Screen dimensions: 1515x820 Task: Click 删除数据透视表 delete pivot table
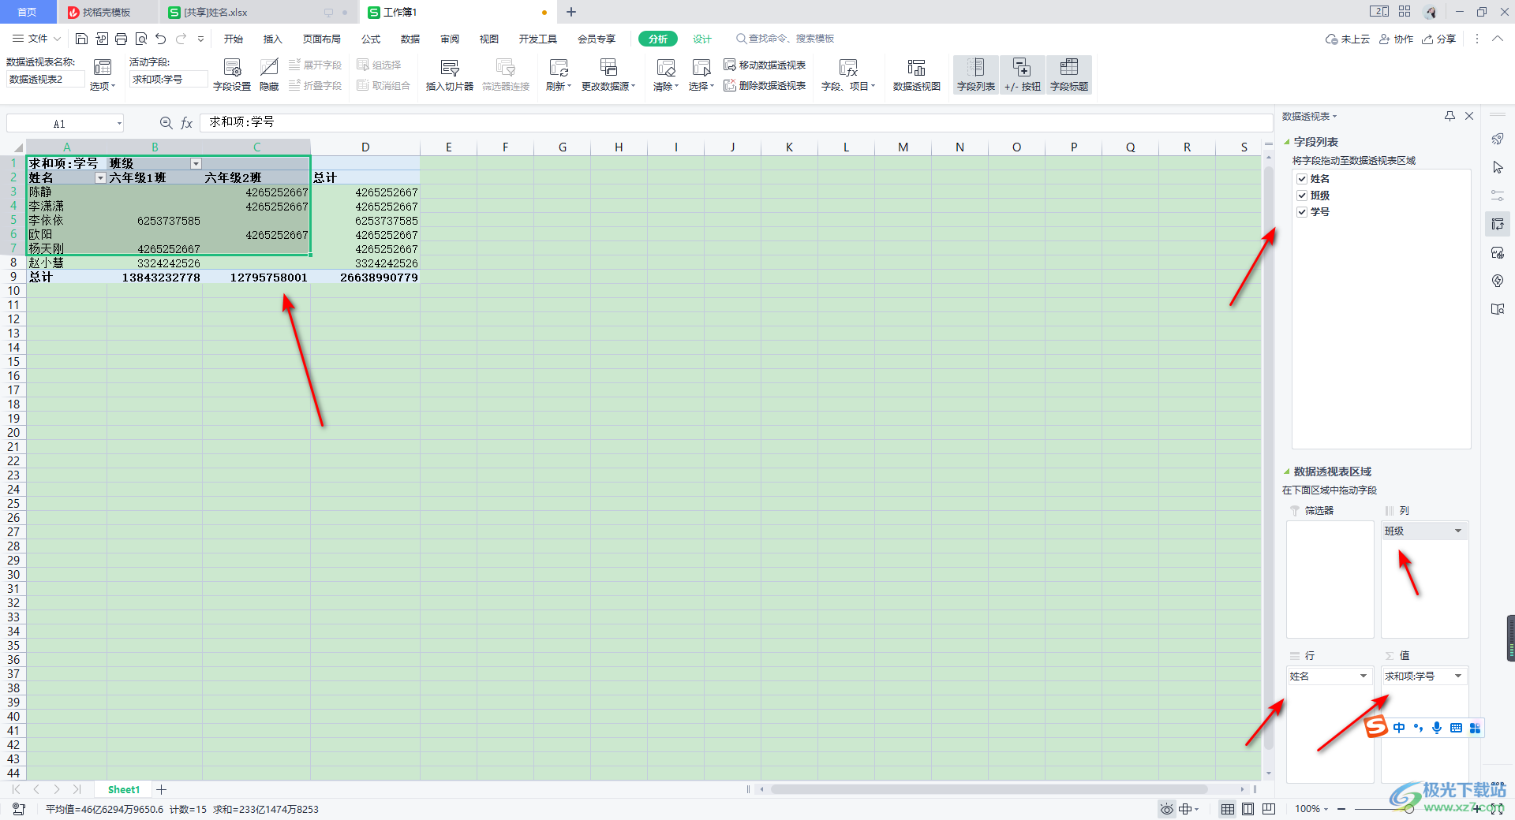(765, 85)
